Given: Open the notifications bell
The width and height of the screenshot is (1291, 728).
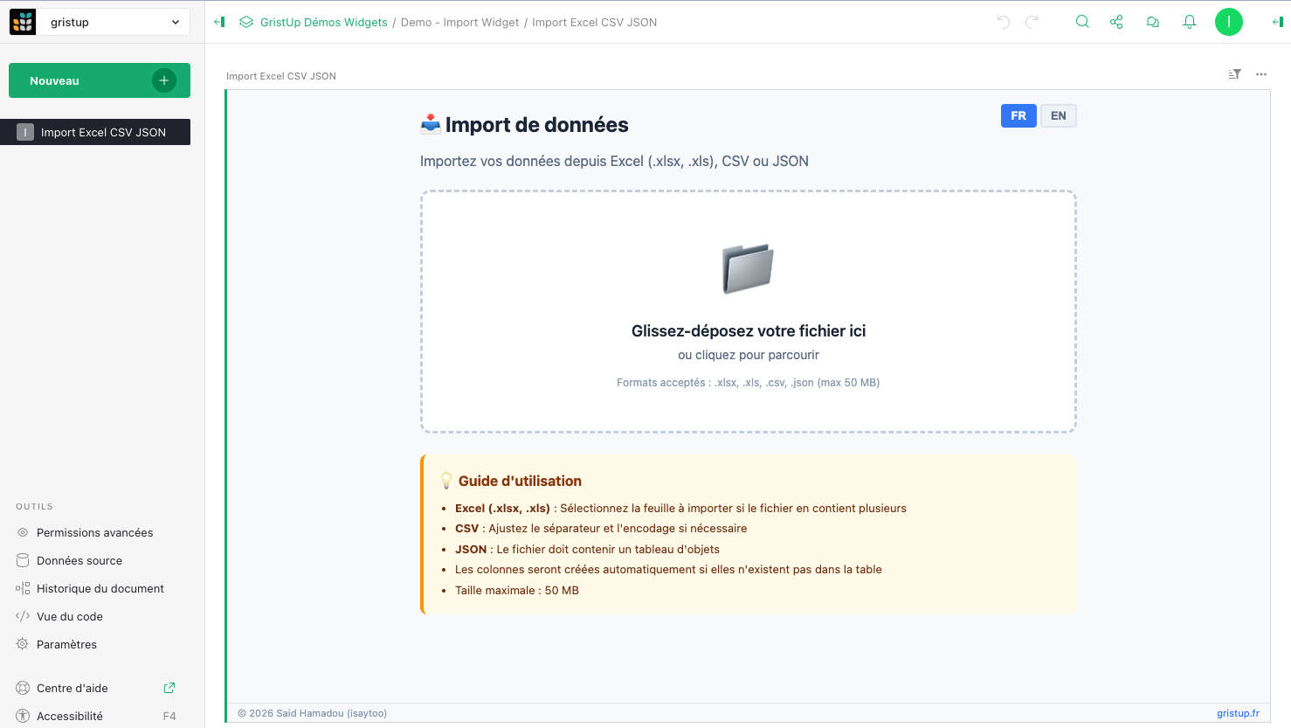Looking at the screenshot, I should 1189,22.
